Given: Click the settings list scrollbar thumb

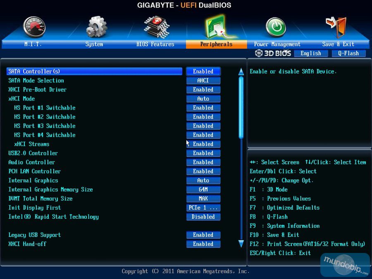Looking at the screenshot, I should pos(241,108).
